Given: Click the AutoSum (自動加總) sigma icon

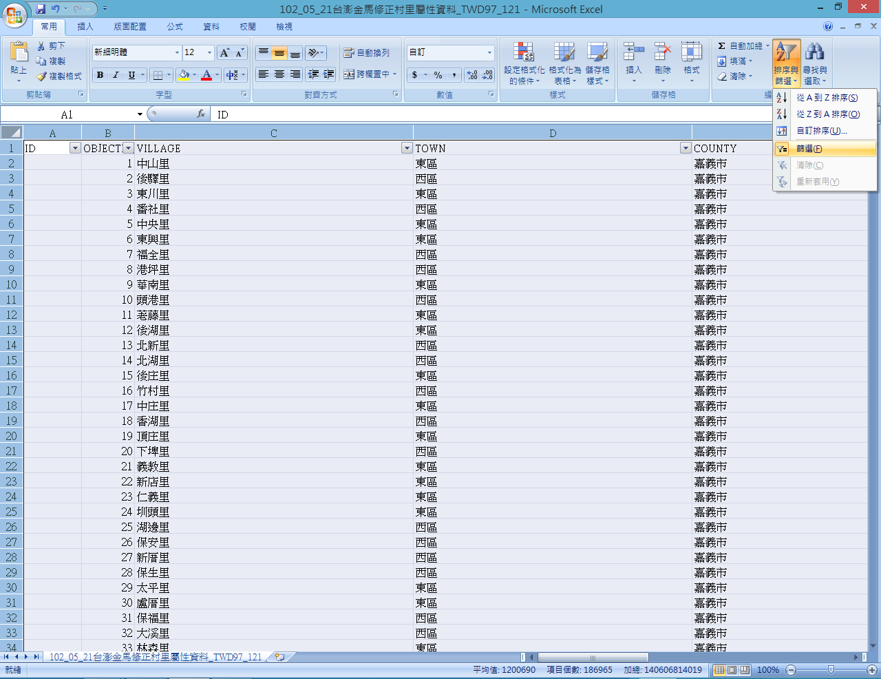Looking at the screenshot, I should tap(721, 46).
